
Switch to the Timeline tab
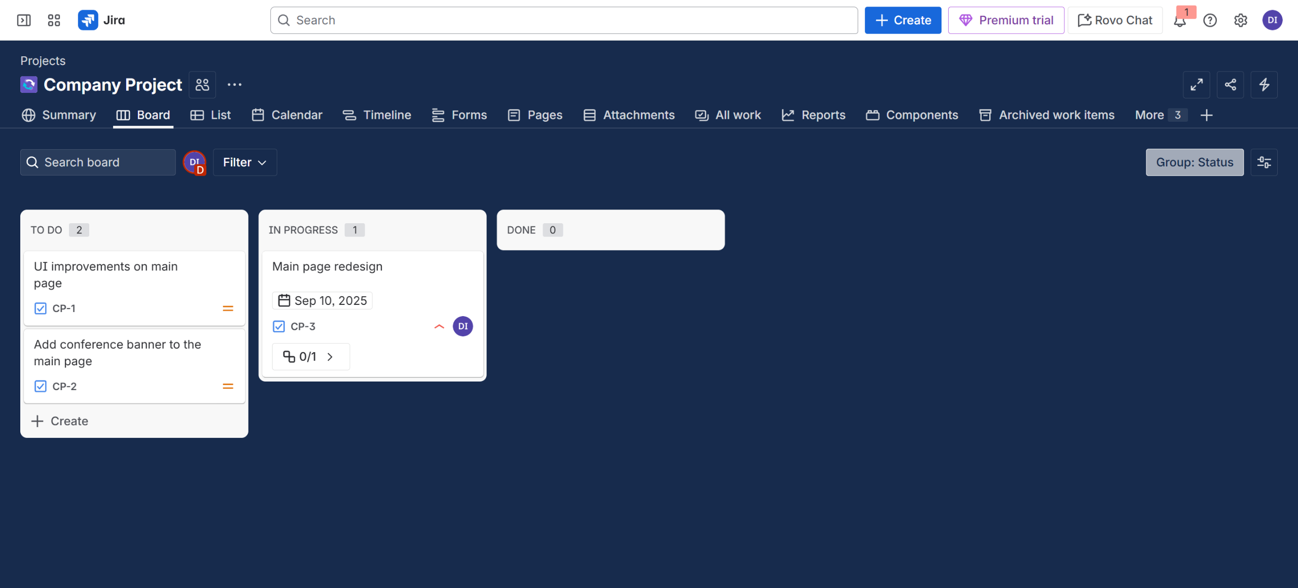pyautogui.click(x=377, y=115)
